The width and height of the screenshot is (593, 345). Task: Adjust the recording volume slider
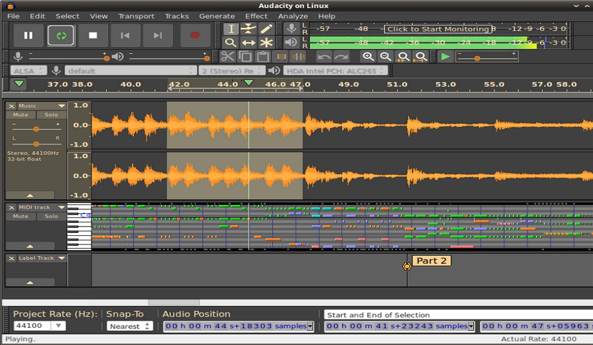69,57
